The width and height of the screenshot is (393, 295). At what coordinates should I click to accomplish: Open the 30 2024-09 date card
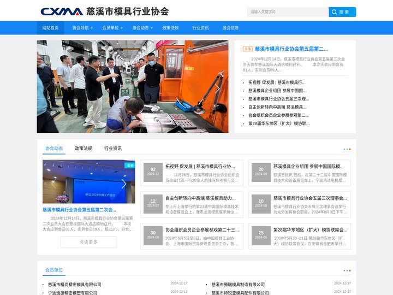point(261,172)
